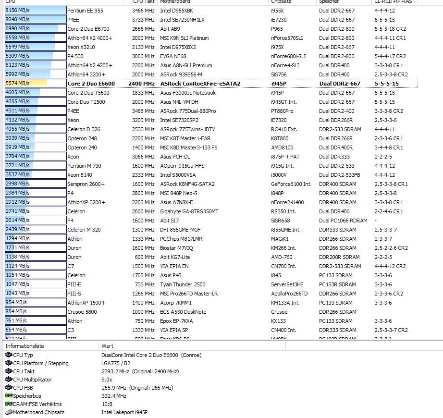Select the P4 530 row
443x418 pixels.
coord(211,56)
